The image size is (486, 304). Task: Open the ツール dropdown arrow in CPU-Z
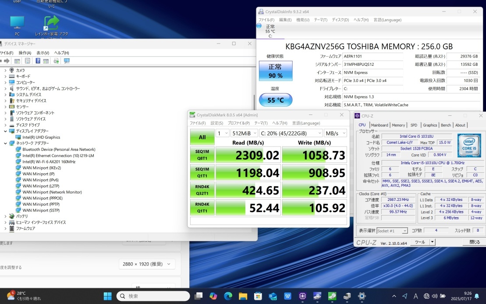click(x=433, y=242)
